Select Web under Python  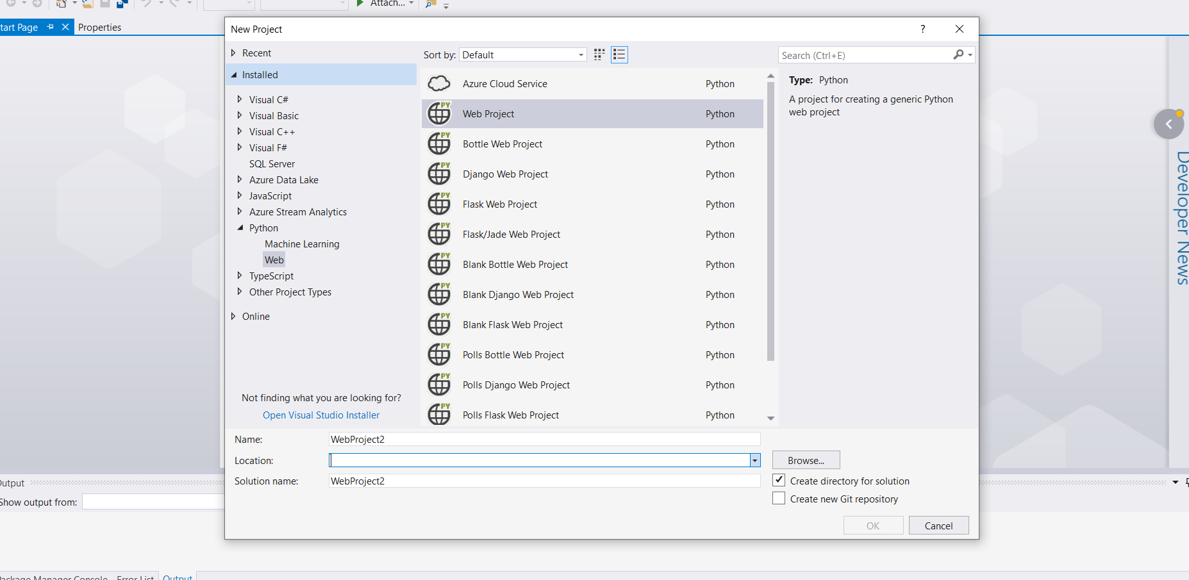tap(274, 260)
